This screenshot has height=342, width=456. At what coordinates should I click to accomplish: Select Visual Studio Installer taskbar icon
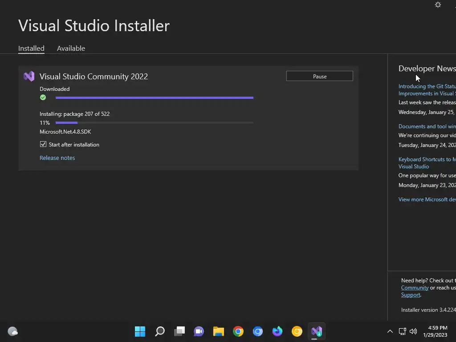317,331
